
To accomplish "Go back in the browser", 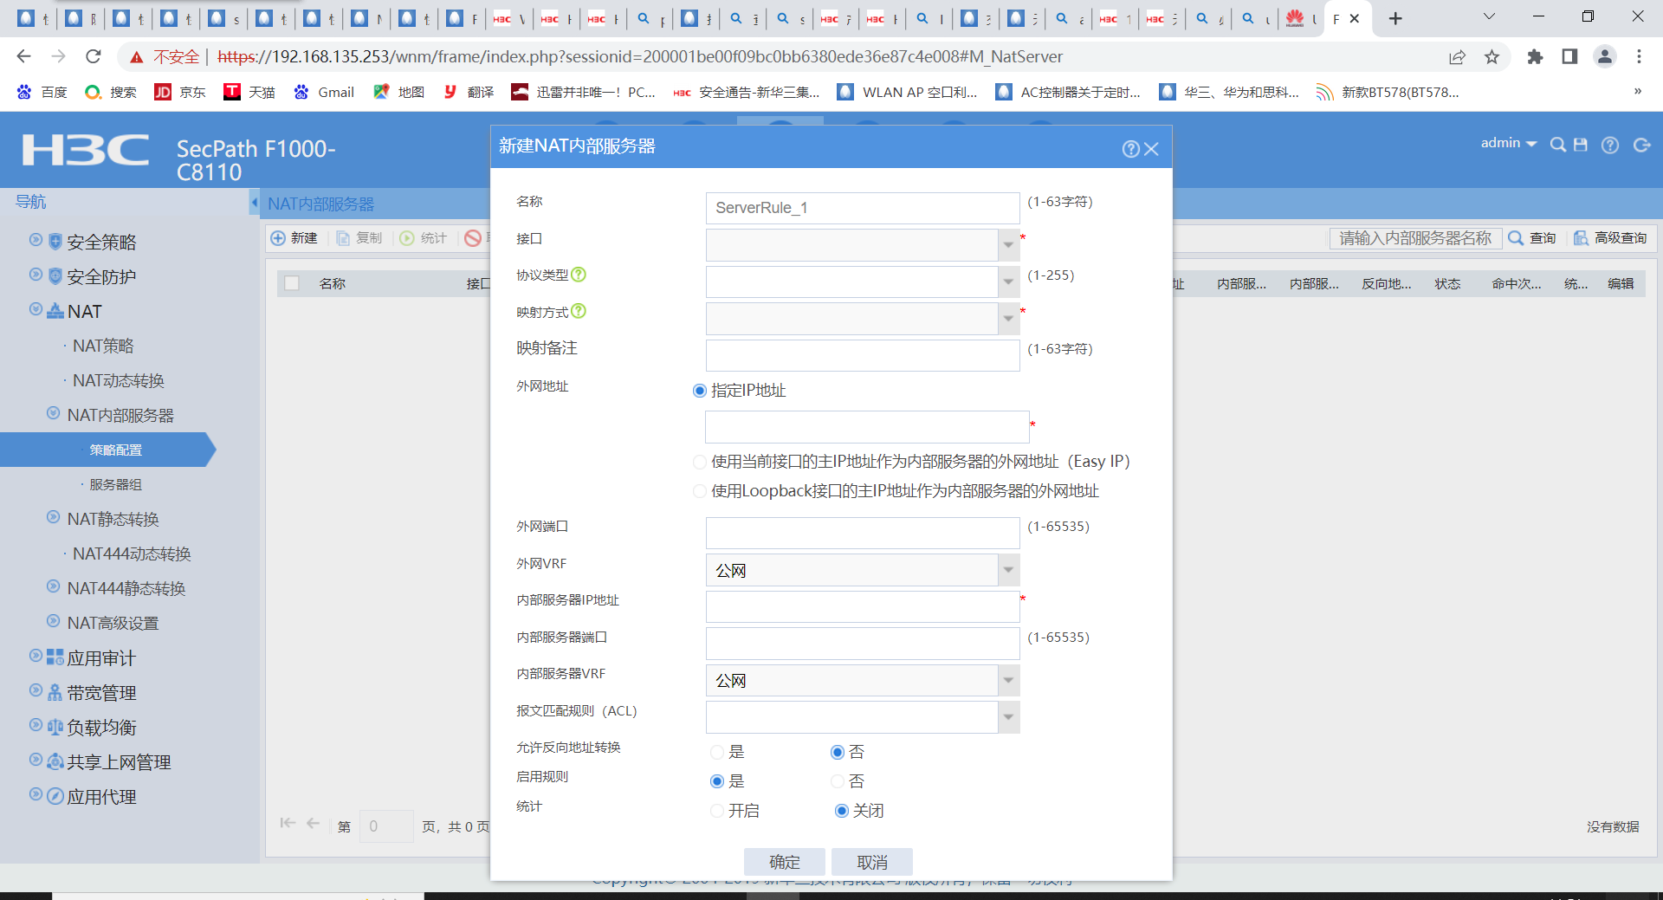I will coord(23,56).
